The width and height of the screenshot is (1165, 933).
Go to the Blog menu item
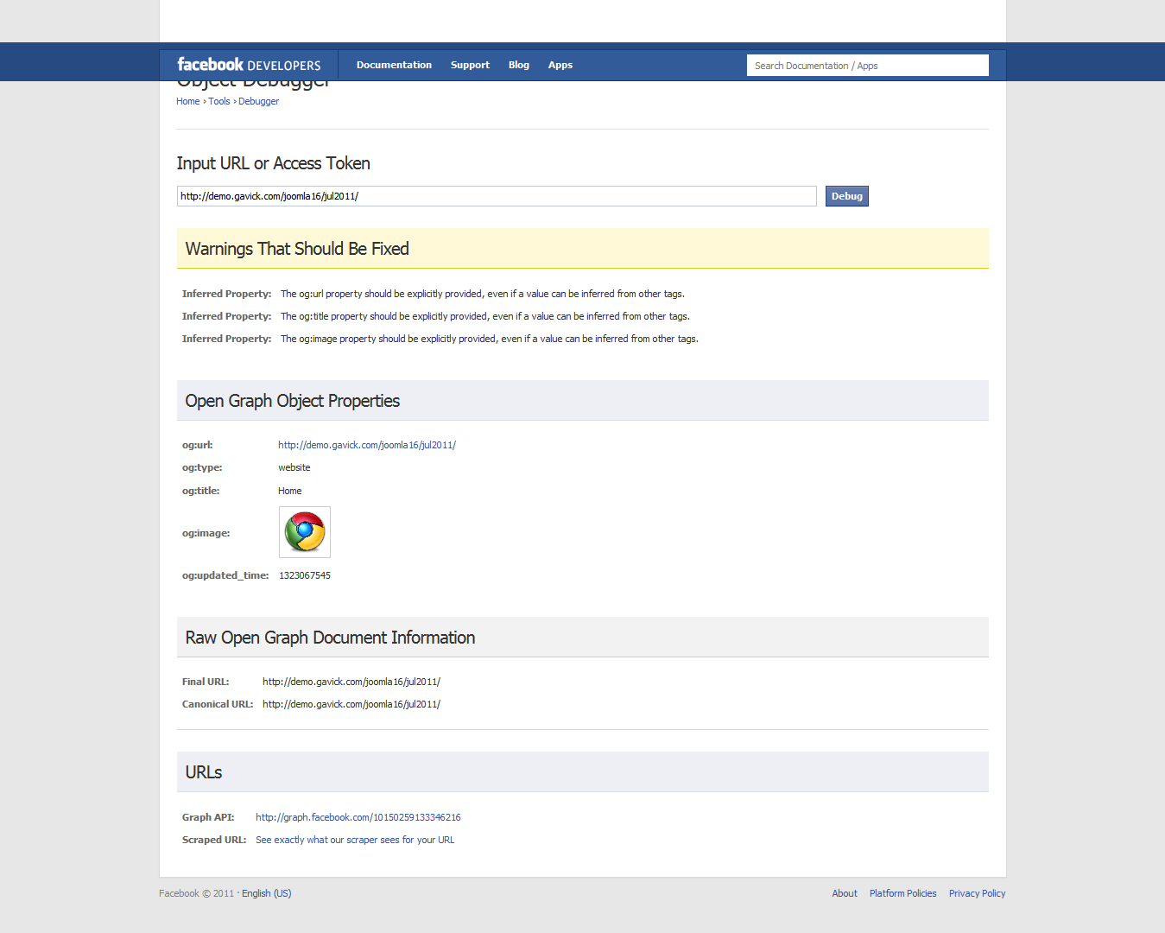pos(519,65)
